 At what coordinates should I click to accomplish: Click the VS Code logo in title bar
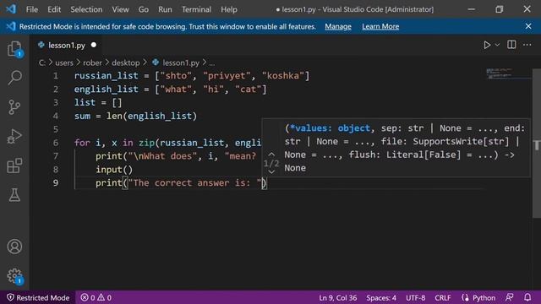[x=11, y=9]
